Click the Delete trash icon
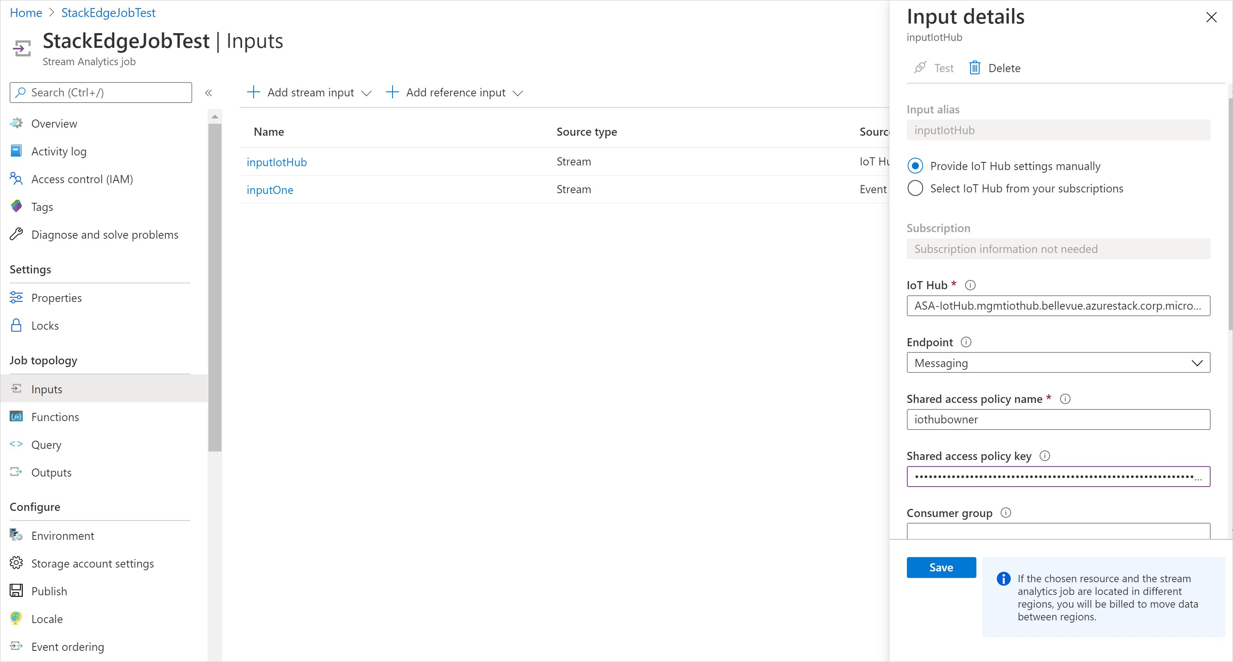 tap(974, 68)
